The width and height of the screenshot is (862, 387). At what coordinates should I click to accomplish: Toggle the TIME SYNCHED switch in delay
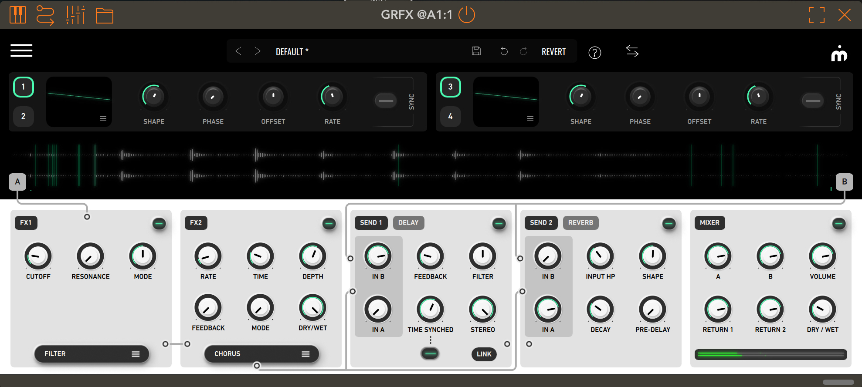pyautogui.click(x=430, y=353)
